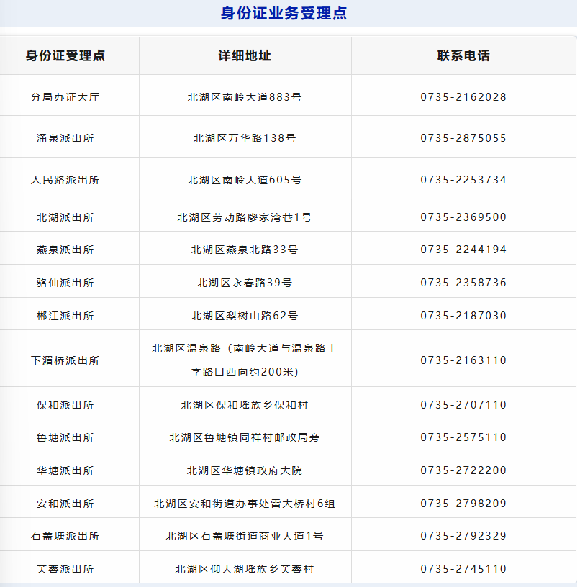Click phone number 0735-2707110

pos(463,404)
